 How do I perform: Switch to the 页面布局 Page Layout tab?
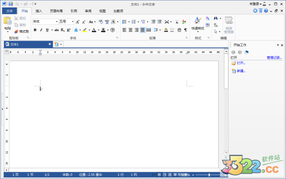click(x=56, y=11)
